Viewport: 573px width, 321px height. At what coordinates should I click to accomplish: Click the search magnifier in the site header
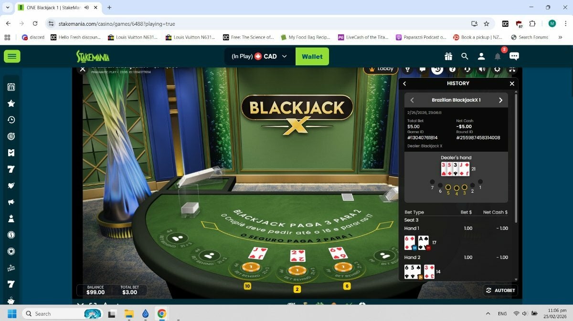pos(465,56)
